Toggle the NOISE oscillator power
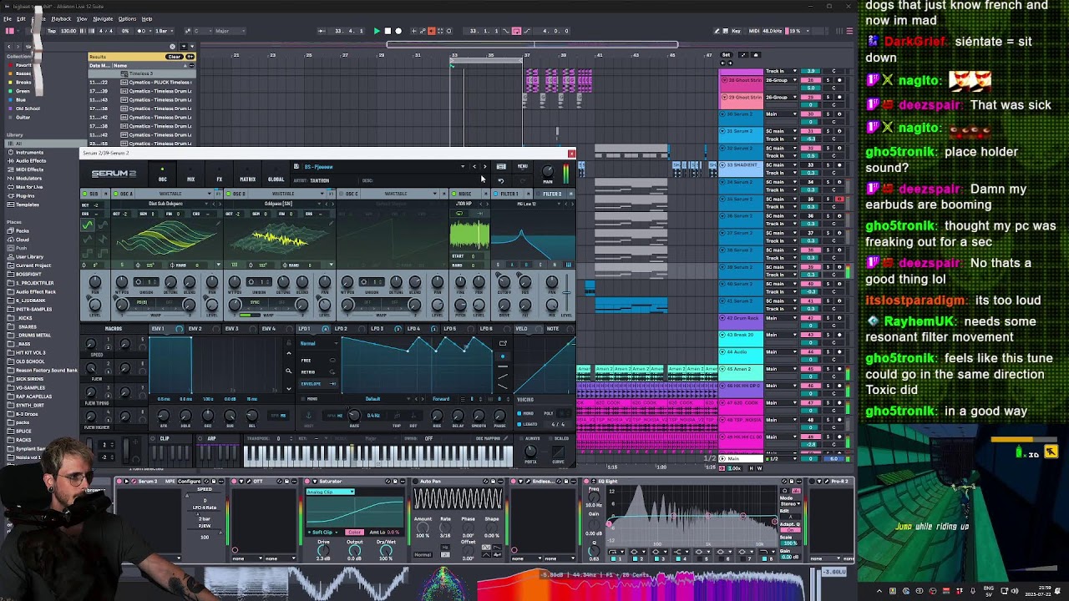This screenshot has width=1069, height=601. click(x=454, y=194)
